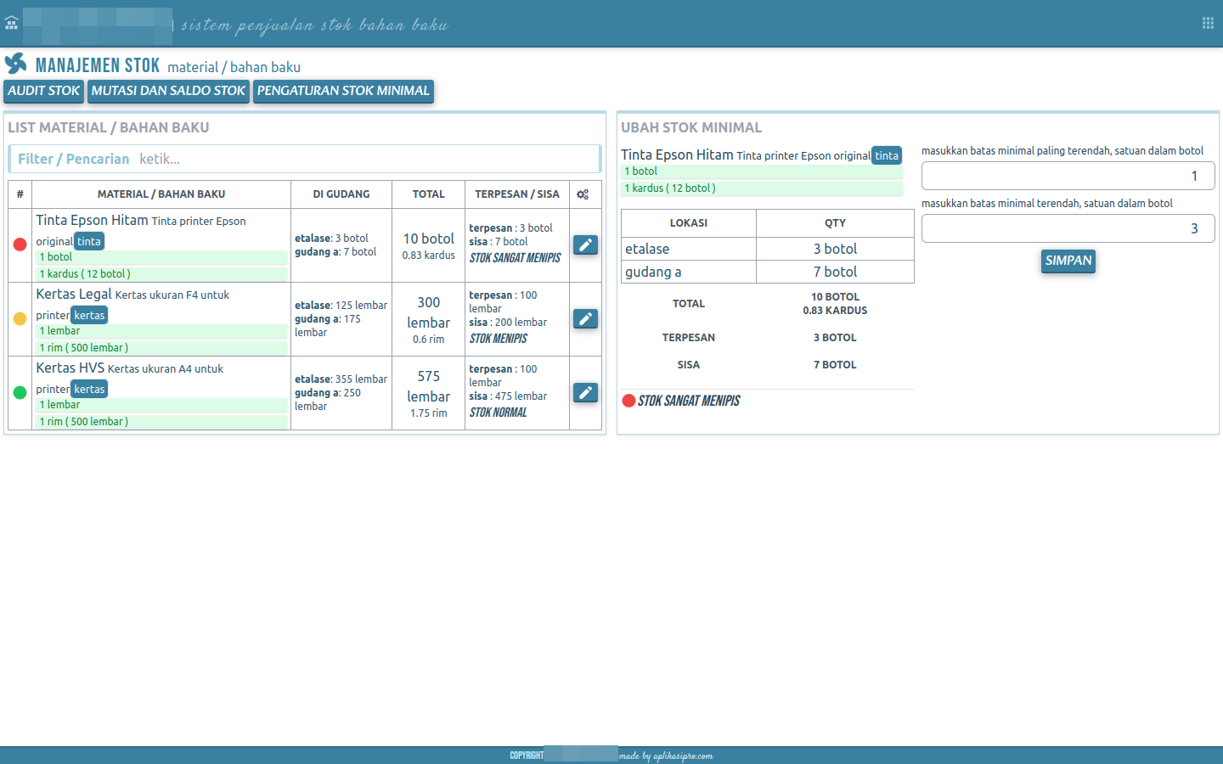The width and height of the screenshot is (1223, 764).
Task: Edit Tinta Epson Hitam stock minimum
Action: pyautogui.click(x=585, y=245)
